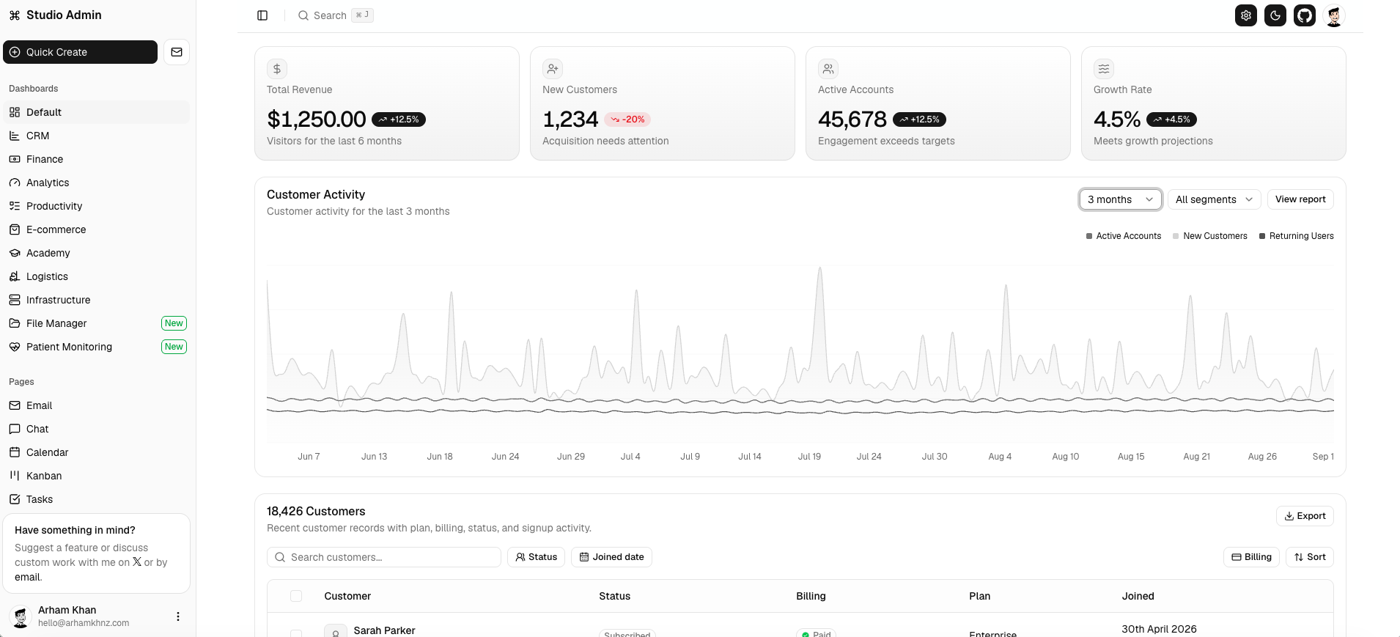Open the 3 months range dropdown

[1121, 199]
